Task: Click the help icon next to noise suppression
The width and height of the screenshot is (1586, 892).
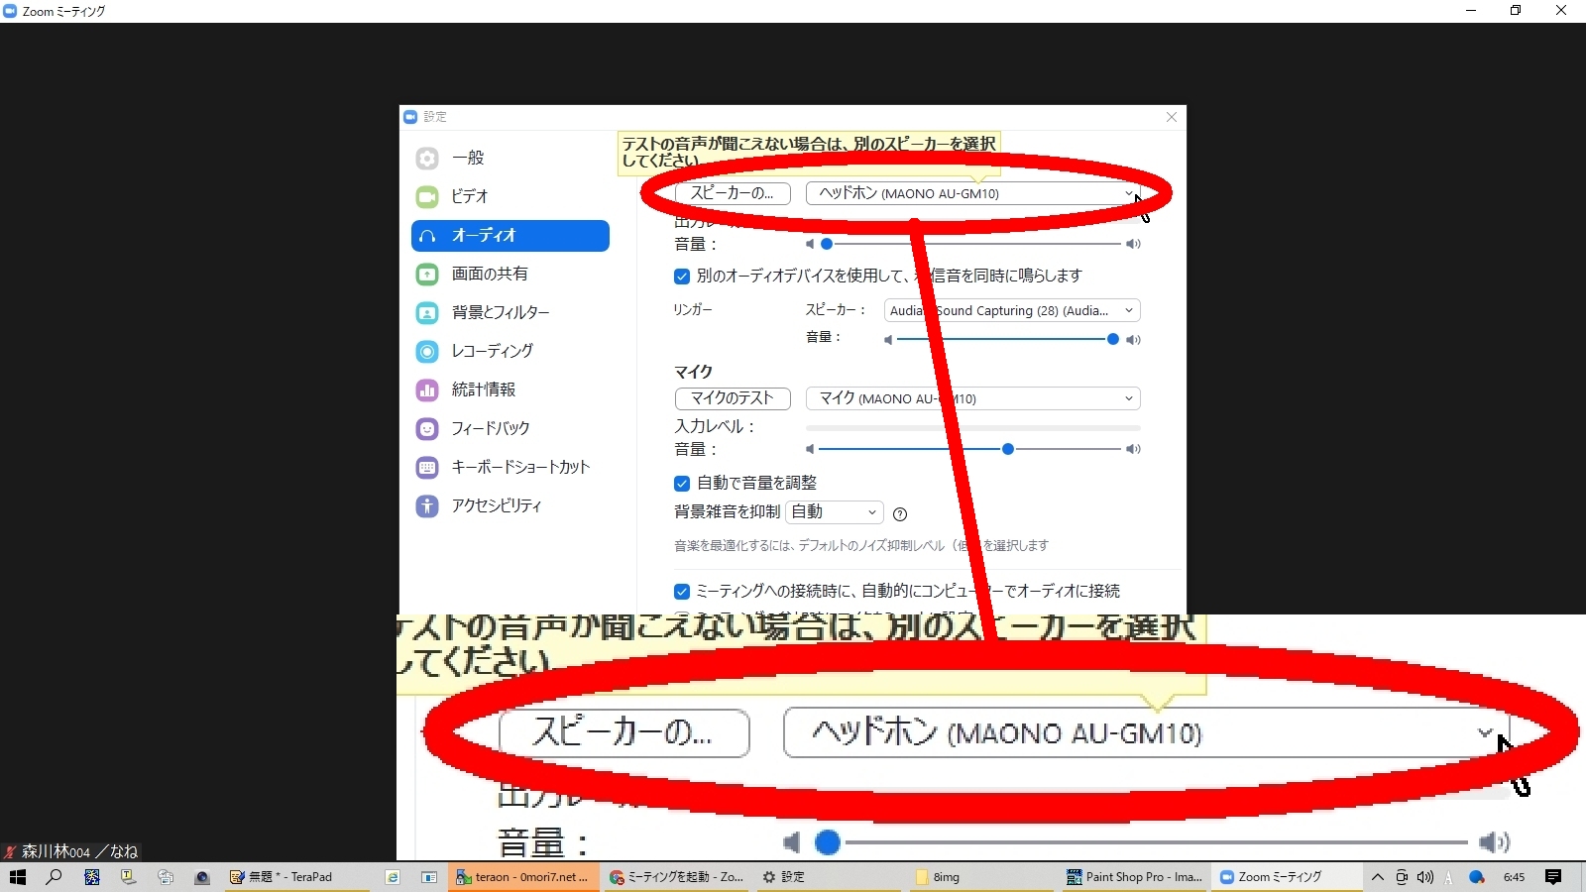Action: pyautogui.click(x=900, y=514)
